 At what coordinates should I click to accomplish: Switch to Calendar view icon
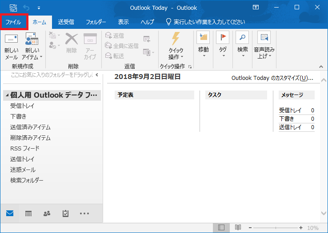coord(28,213)
